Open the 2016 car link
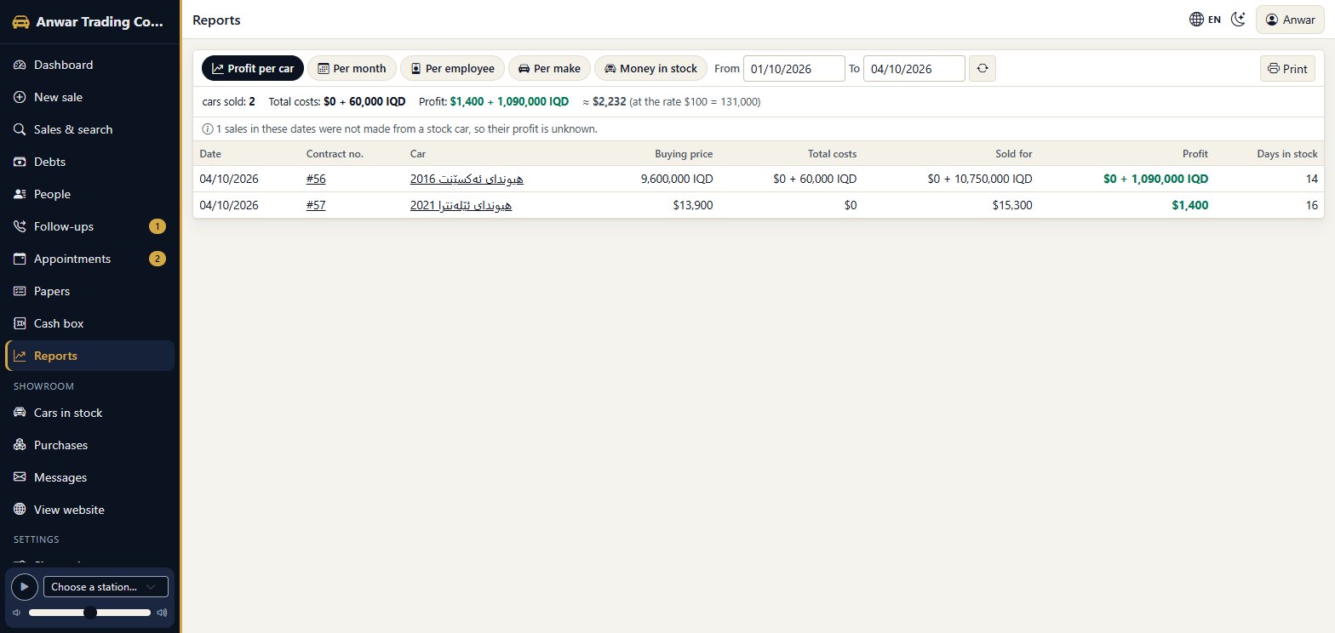 (467, 179)
